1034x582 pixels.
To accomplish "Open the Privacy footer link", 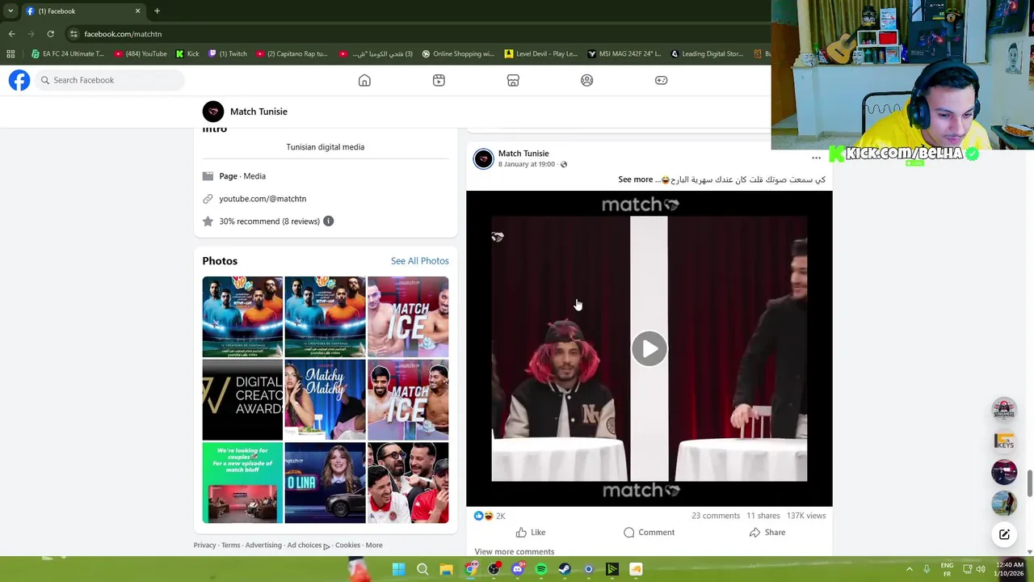I will click(204, 545).
